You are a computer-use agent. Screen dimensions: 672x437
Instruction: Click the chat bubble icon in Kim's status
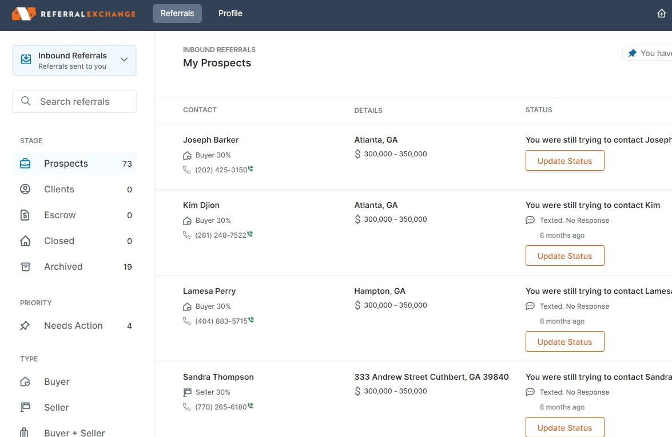click(x=530, y=220)
